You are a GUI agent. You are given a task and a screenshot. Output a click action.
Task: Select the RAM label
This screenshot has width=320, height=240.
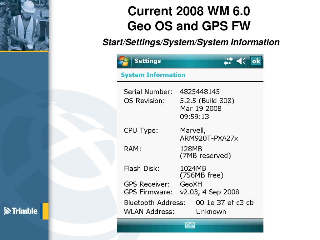pos(132,149)
